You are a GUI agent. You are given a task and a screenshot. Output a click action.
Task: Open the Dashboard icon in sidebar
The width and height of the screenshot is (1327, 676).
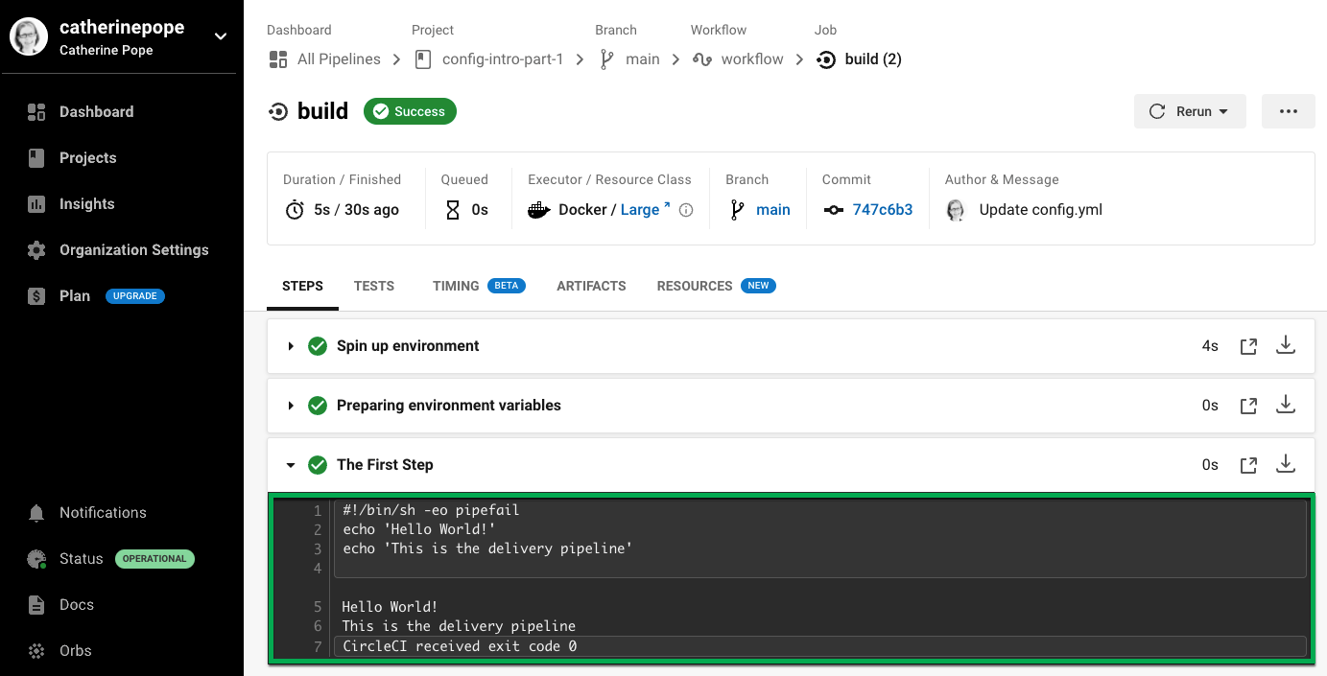coord(36,112)
